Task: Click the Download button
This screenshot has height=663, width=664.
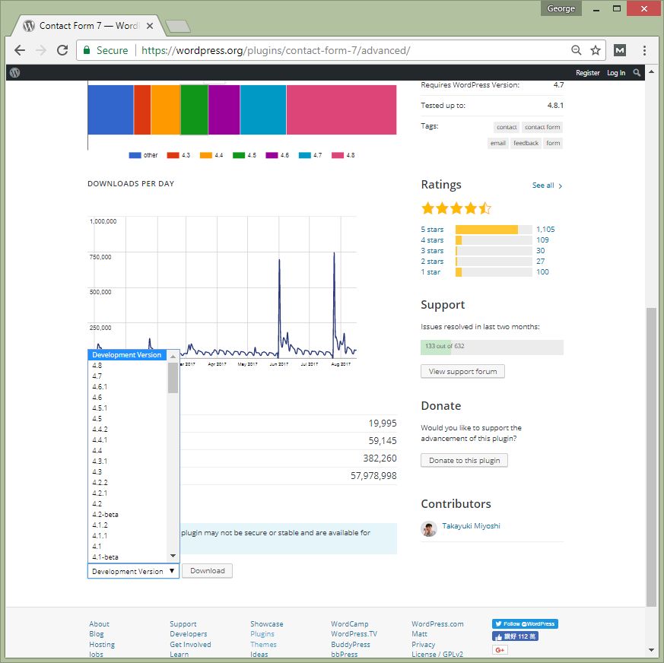Action: (207, 571)
